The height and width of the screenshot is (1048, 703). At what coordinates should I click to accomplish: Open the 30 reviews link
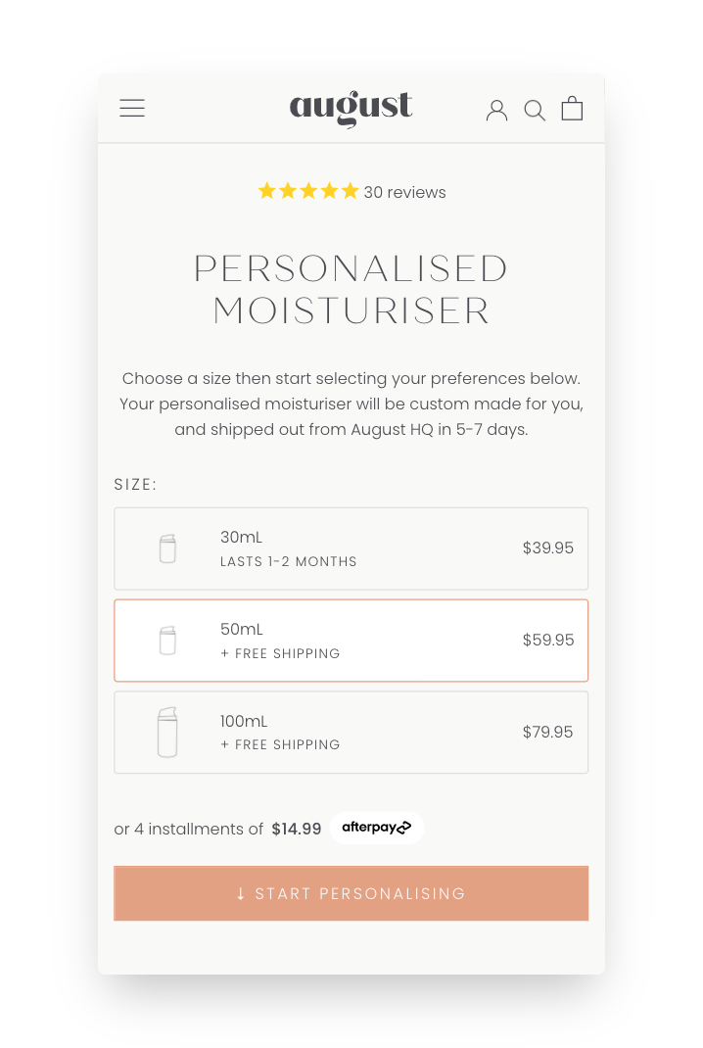(x=404, y=193)
